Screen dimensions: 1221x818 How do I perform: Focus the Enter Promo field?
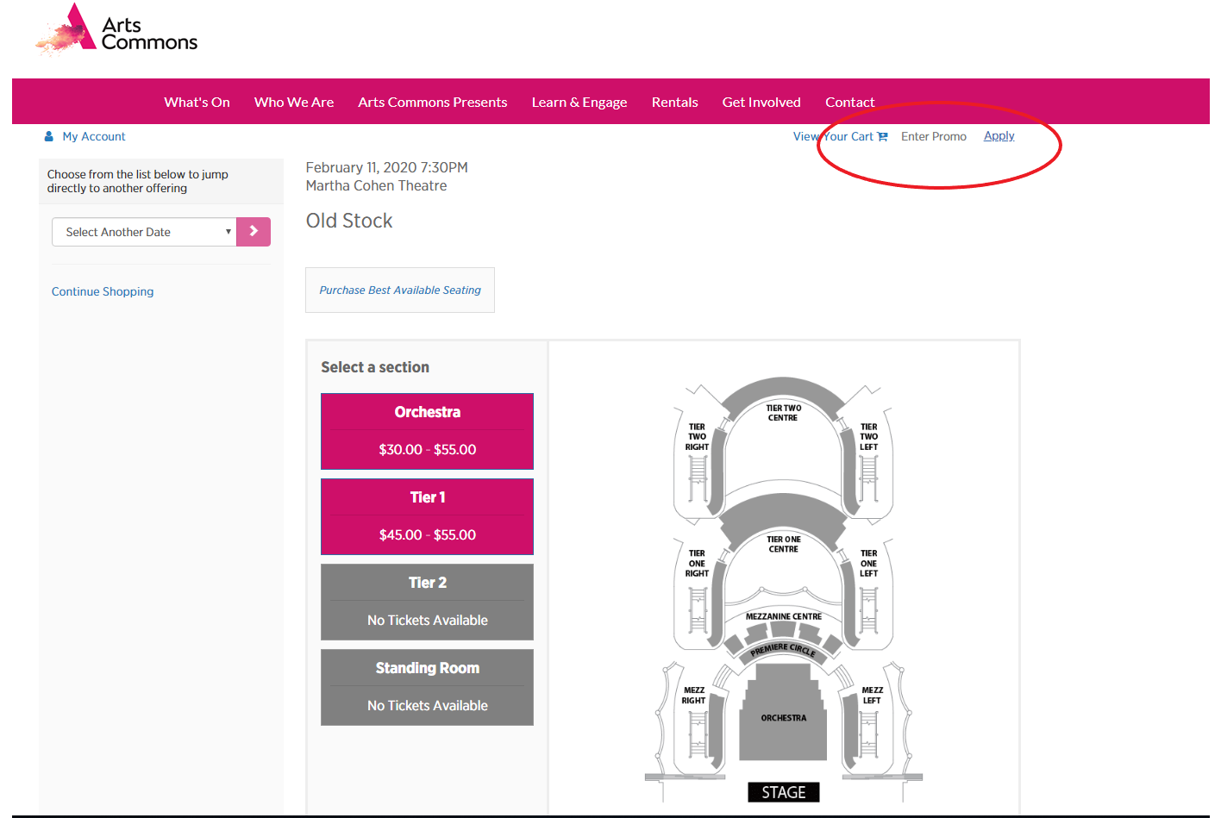tap(934, 136)
